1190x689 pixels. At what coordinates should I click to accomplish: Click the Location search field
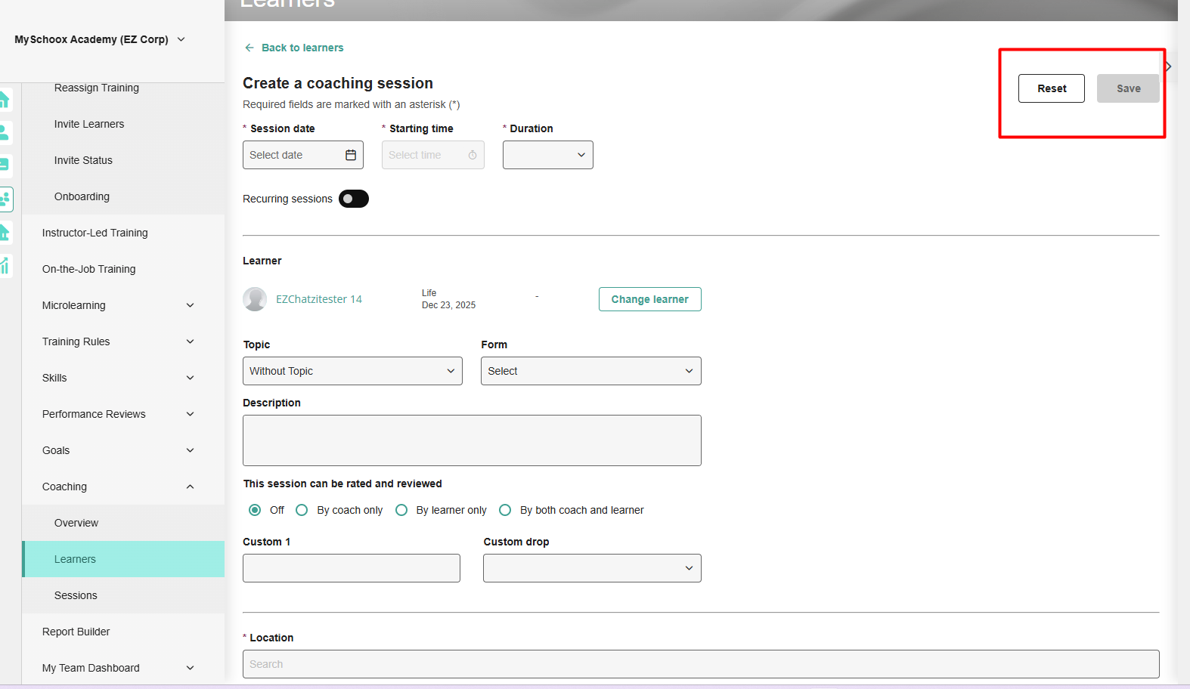[x=701, y=664]
